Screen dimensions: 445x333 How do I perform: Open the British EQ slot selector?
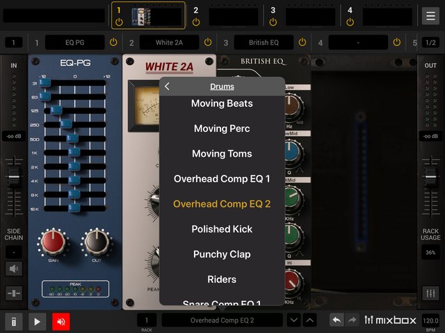pyautogui.click(x=264, y=42)
